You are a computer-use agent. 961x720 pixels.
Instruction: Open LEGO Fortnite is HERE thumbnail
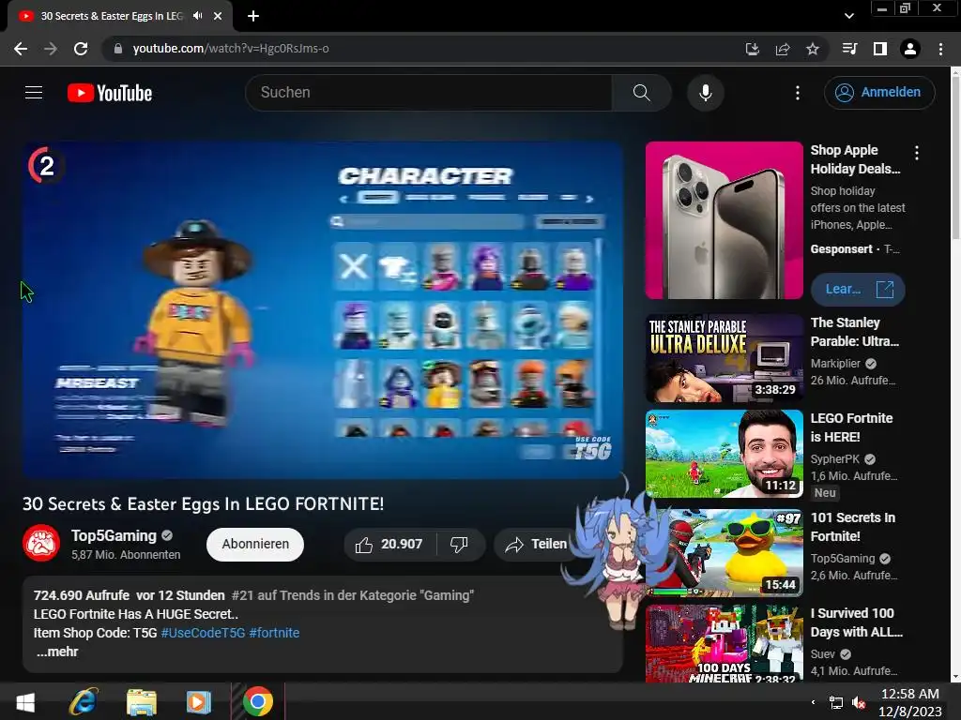pos(724,454)
